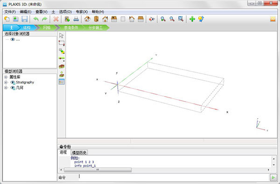
Task: Click the green run command button
Action: (273, 177)
